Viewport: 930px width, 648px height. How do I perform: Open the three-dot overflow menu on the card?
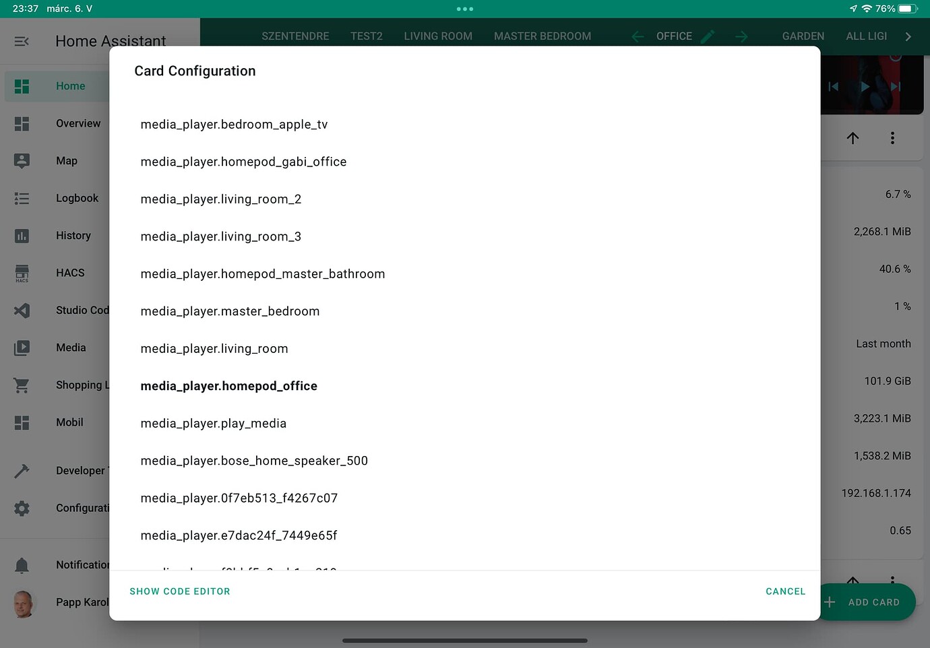(892, 137)
